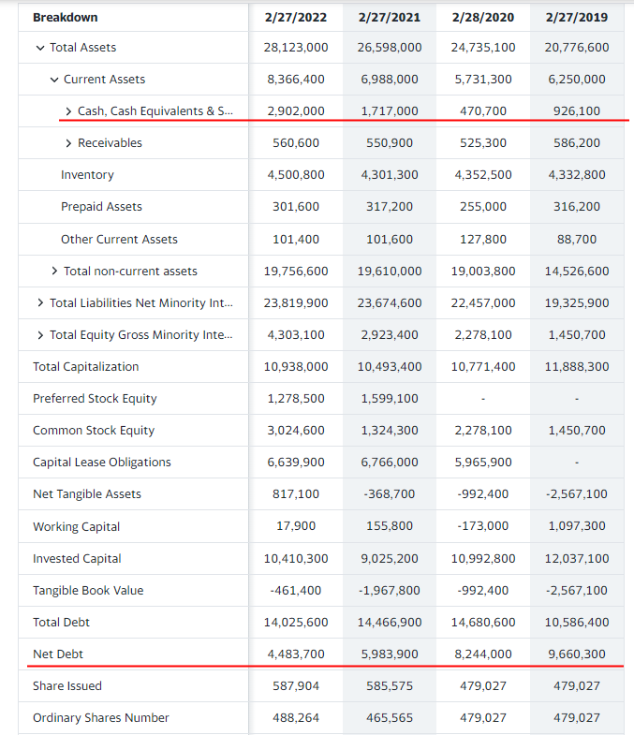The image size is (634, 735).
Task: Click Total Debt value 14,025,600
Action: [x=296, y=623]
